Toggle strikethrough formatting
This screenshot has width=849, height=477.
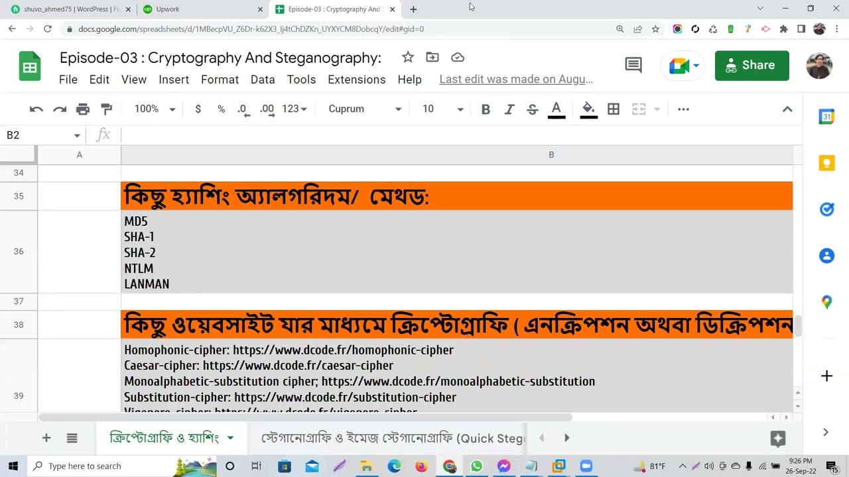click(532, 109)
